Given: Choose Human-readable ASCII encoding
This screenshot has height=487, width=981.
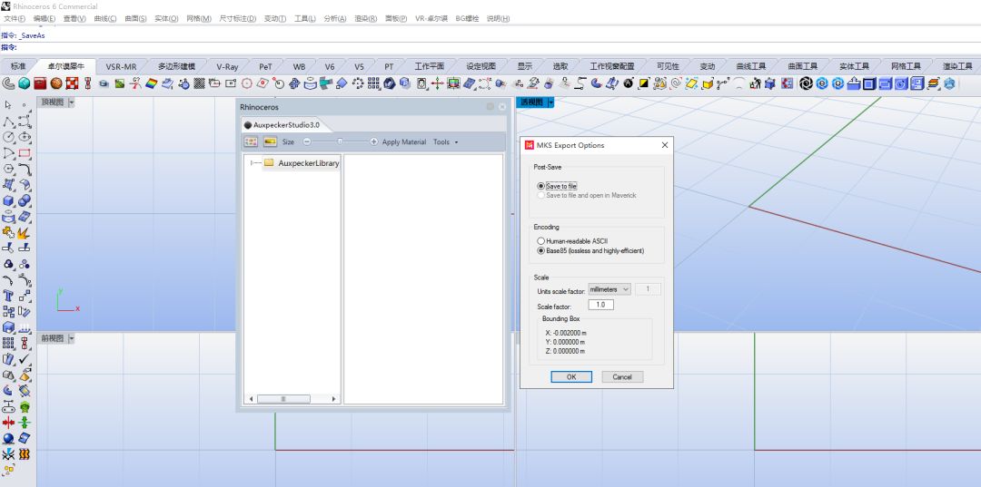Looking at the screenshot, I should click(x=540, y=240).
